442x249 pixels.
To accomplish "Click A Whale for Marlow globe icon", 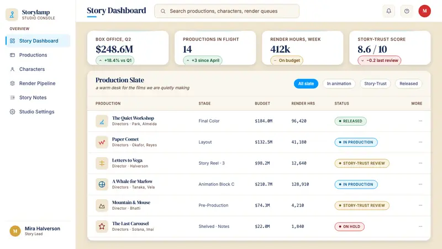I will coord(102,184).
